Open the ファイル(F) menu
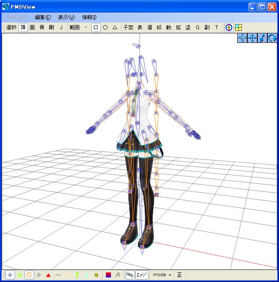 (17, 17)
